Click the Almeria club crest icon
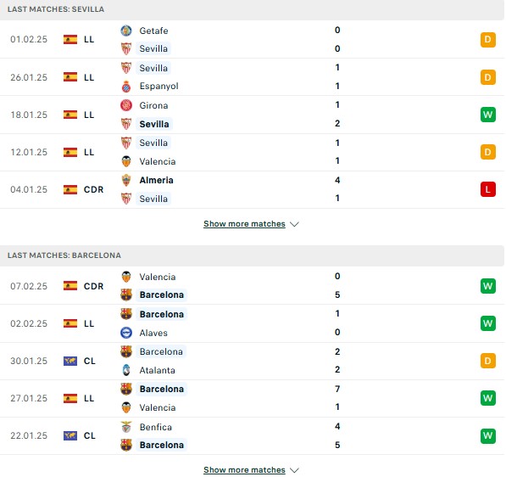 [126, 180]
